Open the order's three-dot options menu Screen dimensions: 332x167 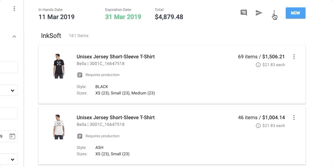tap(274, 13)
